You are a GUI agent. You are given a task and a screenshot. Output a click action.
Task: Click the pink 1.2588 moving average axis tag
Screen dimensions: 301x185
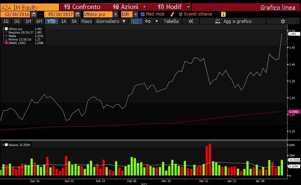294,111
